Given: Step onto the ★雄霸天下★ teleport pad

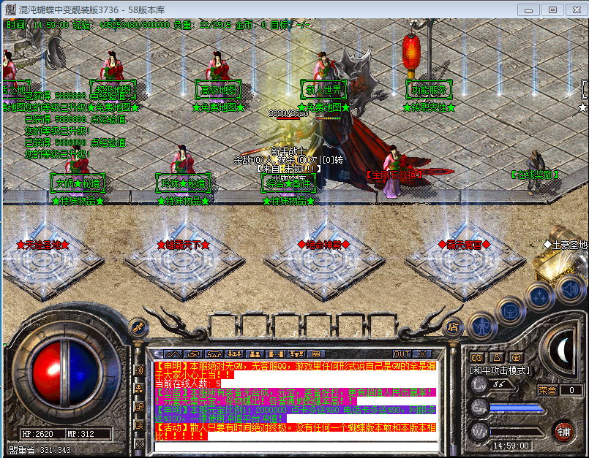Looking at the screenshot, I should (x=183, y=259).
